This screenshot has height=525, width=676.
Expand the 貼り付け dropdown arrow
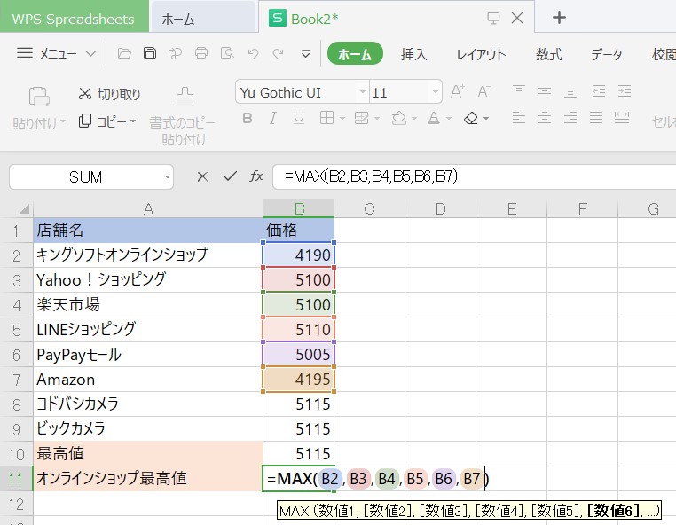(63, 122)
